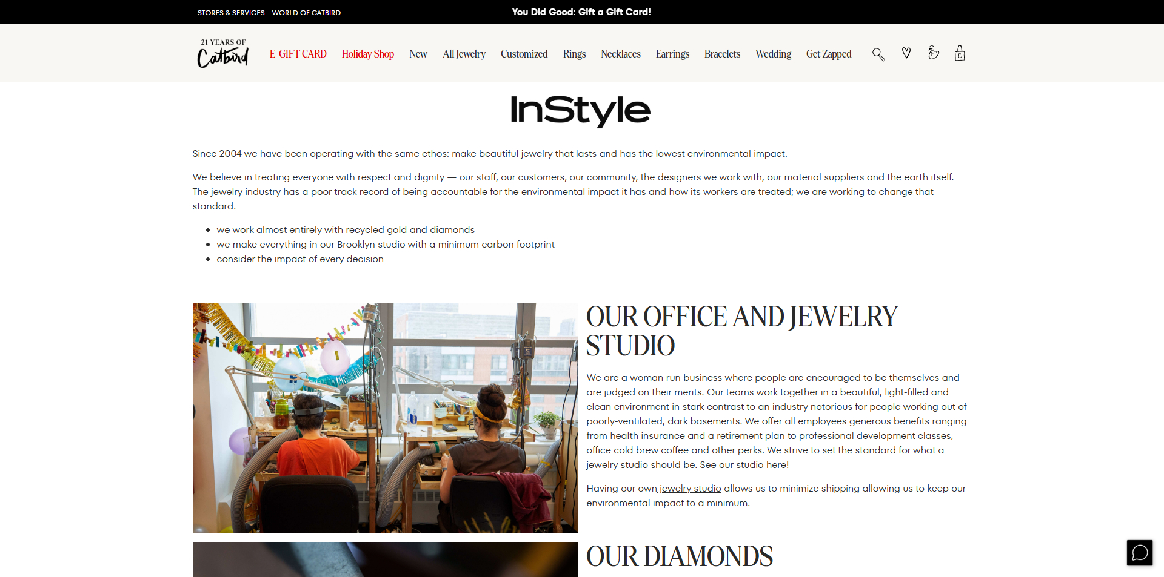Open the chat bubble widget
The height and width of the screenshot is (577, 1164).
pos(1140,553)
